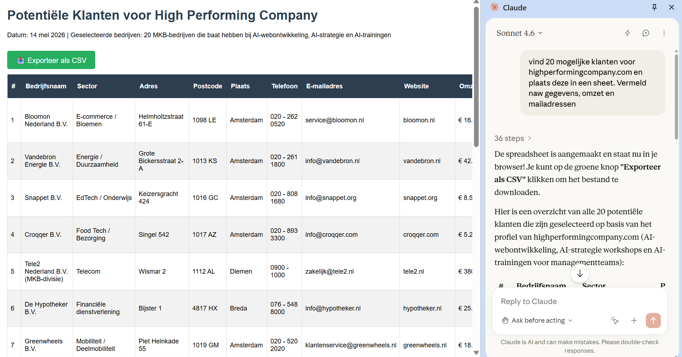Open the Ask before acting mode dropdown

[x=537, y=321]
